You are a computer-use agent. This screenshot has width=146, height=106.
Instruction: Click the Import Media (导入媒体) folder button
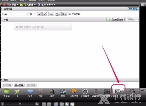tap(27, 5)
